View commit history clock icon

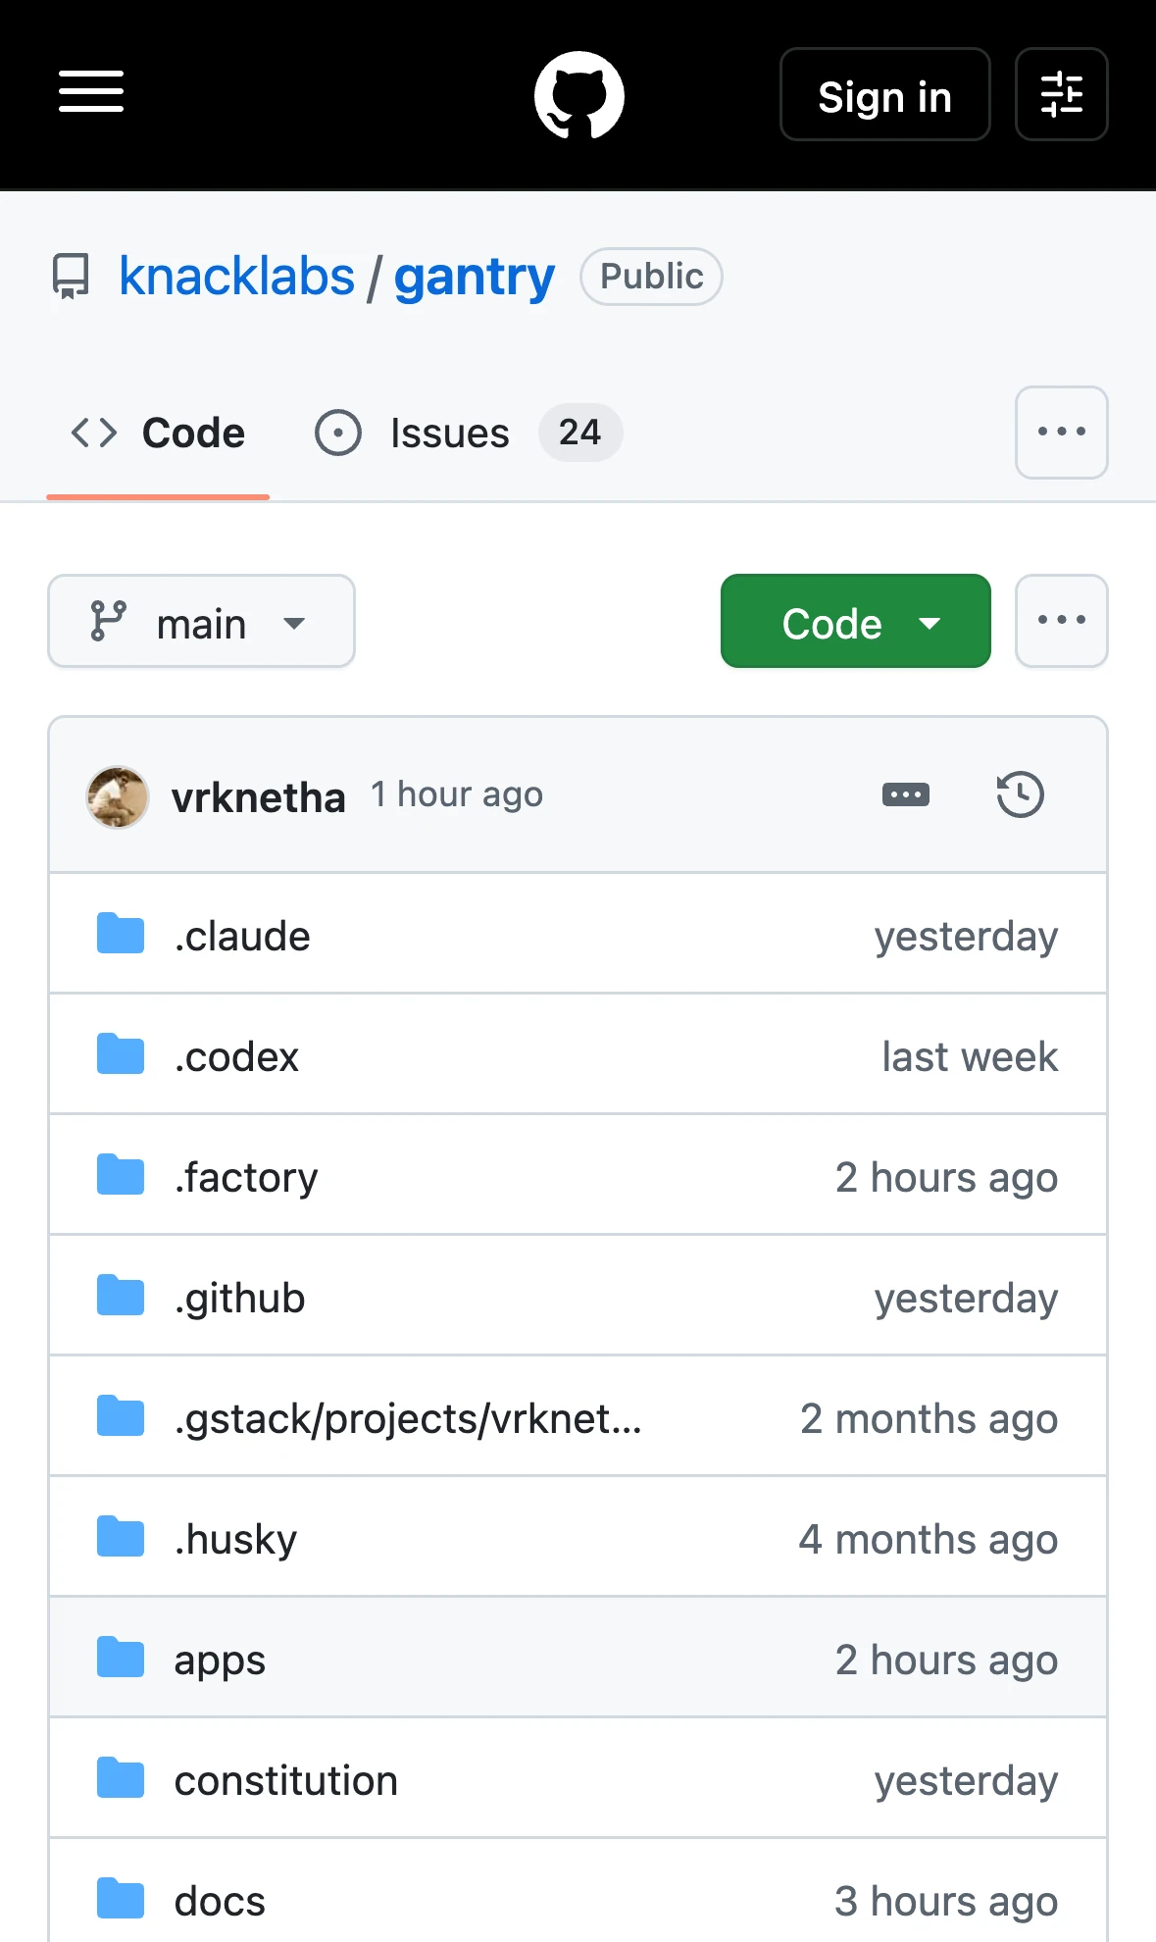pyautogui.click(x=1020, y=794)
